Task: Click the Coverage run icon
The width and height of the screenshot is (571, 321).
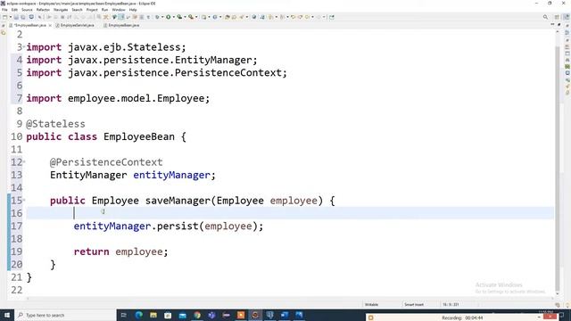Action: click(179, 17)
